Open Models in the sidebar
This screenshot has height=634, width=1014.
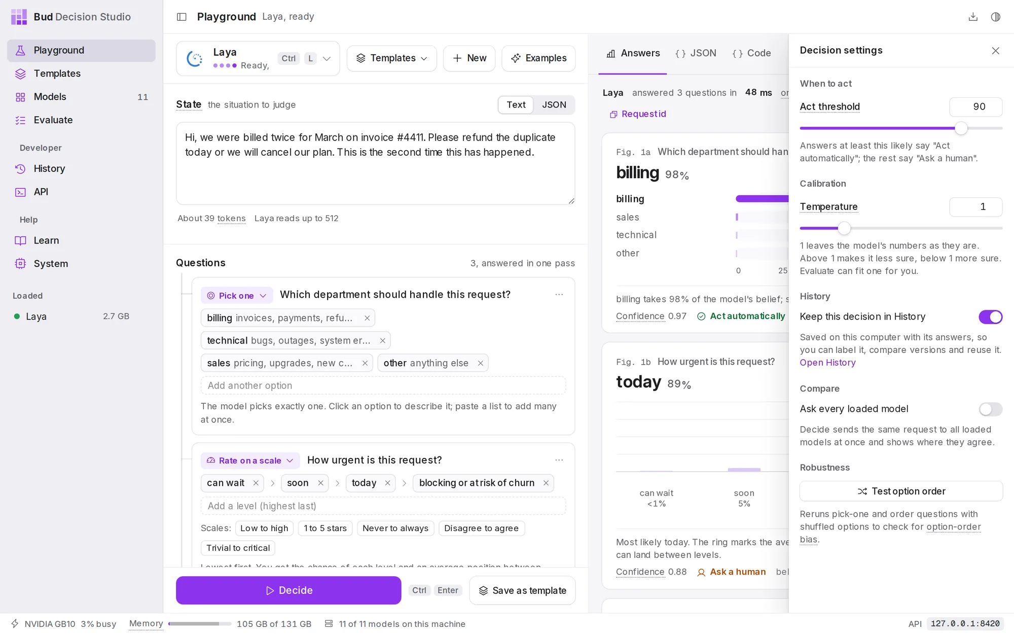81,97
